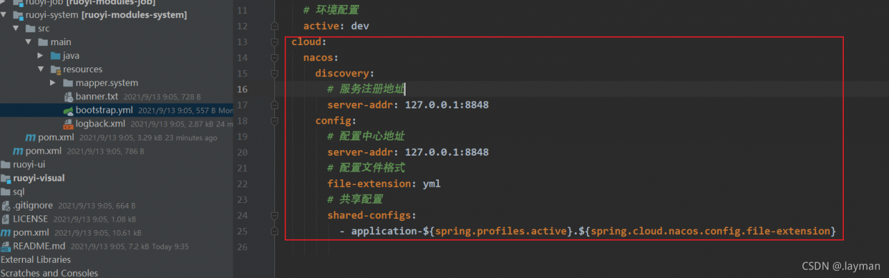889x278 pixels.
Task: Click the Maven icon of the 10.61 kB pom.xml
Action: [x=6, y=233]
